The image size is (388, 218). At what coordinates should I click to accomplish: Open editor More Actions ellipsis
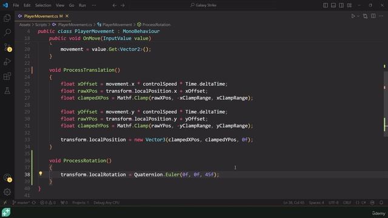381,16
